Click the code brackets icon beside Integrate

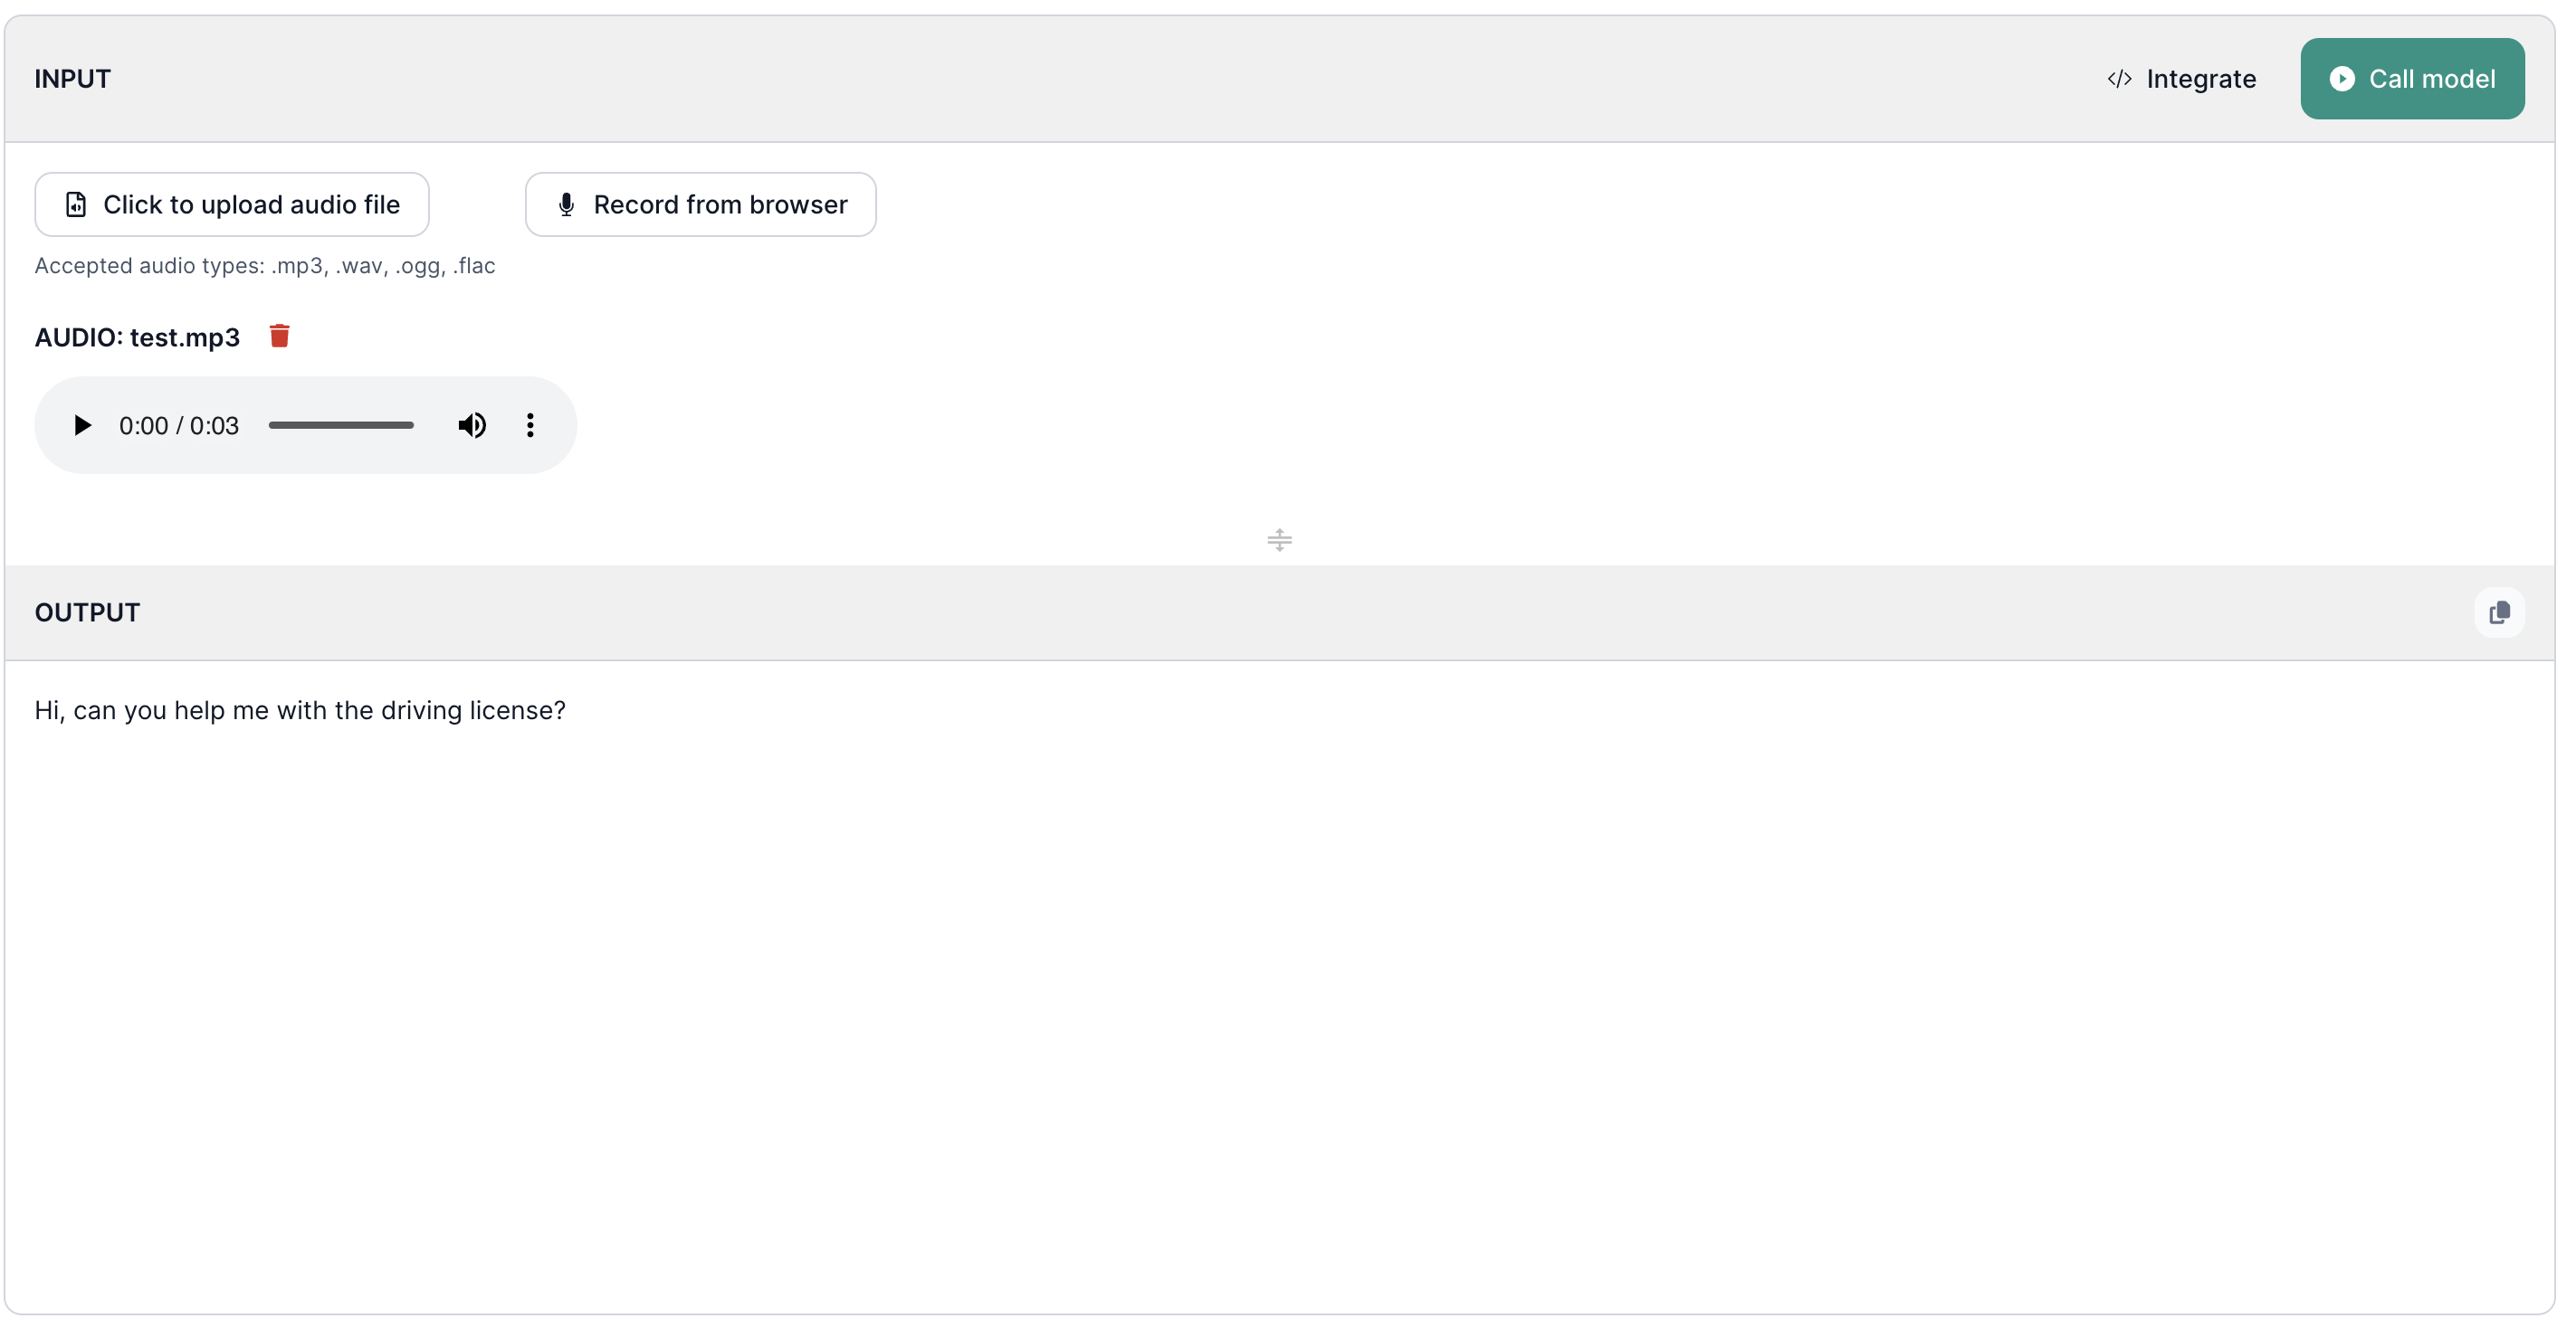pyautogui.click(x=2119, y=79)
